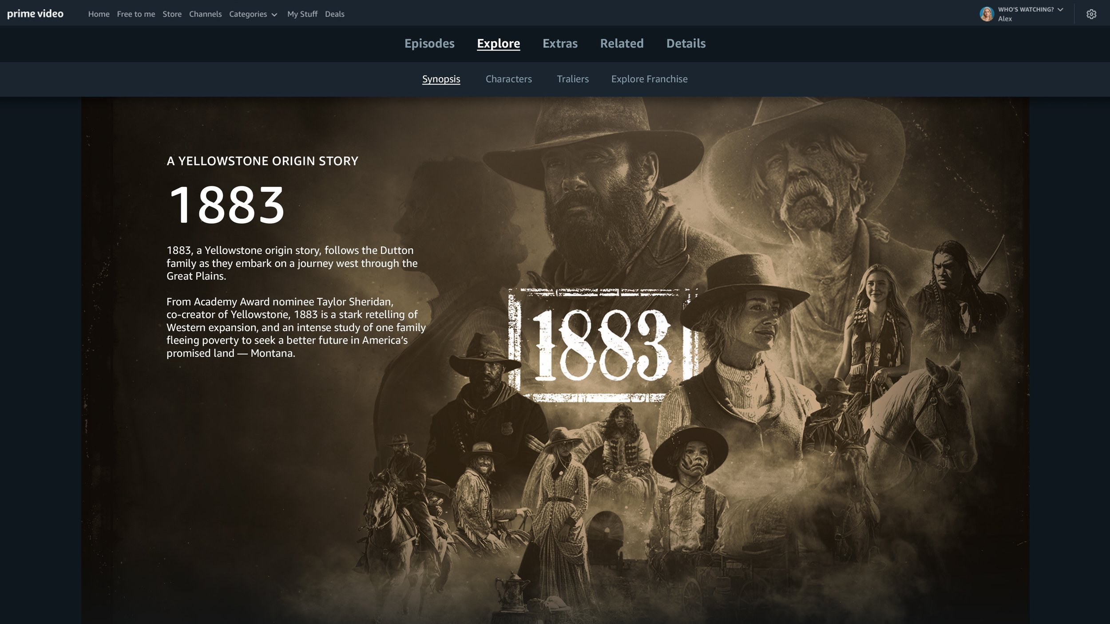1110x624 pixels.
Task: Click the prime video logo
Action: coord(36,14)
